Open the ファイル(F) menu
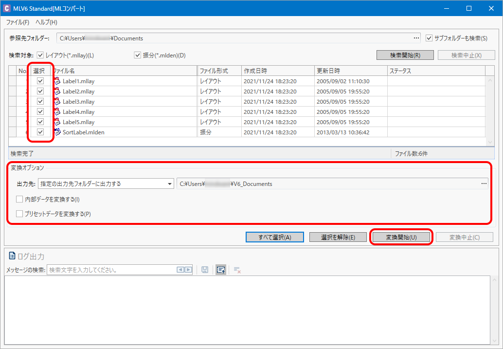This screenshot has height=349, width=503. coord(18,22)
